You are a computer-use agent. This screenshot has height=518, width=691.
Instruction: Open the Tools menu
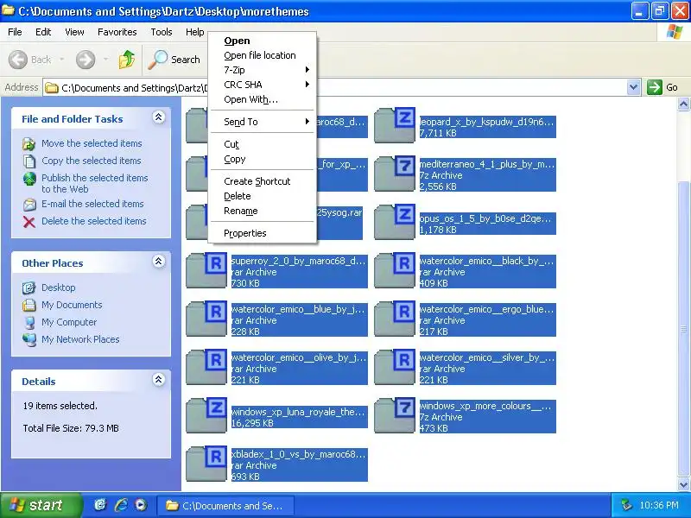(162, 32)
